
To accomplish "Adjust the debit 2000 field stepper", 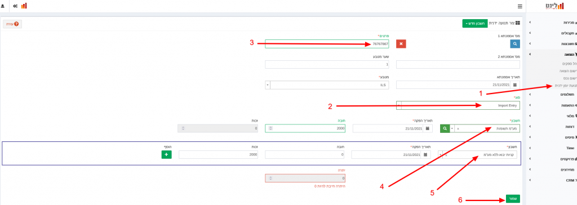I will tap(271, 128).
